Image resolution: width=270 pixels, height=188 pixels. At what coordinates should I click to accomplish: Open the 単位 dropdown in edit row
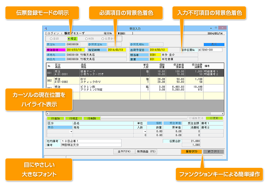145,131
